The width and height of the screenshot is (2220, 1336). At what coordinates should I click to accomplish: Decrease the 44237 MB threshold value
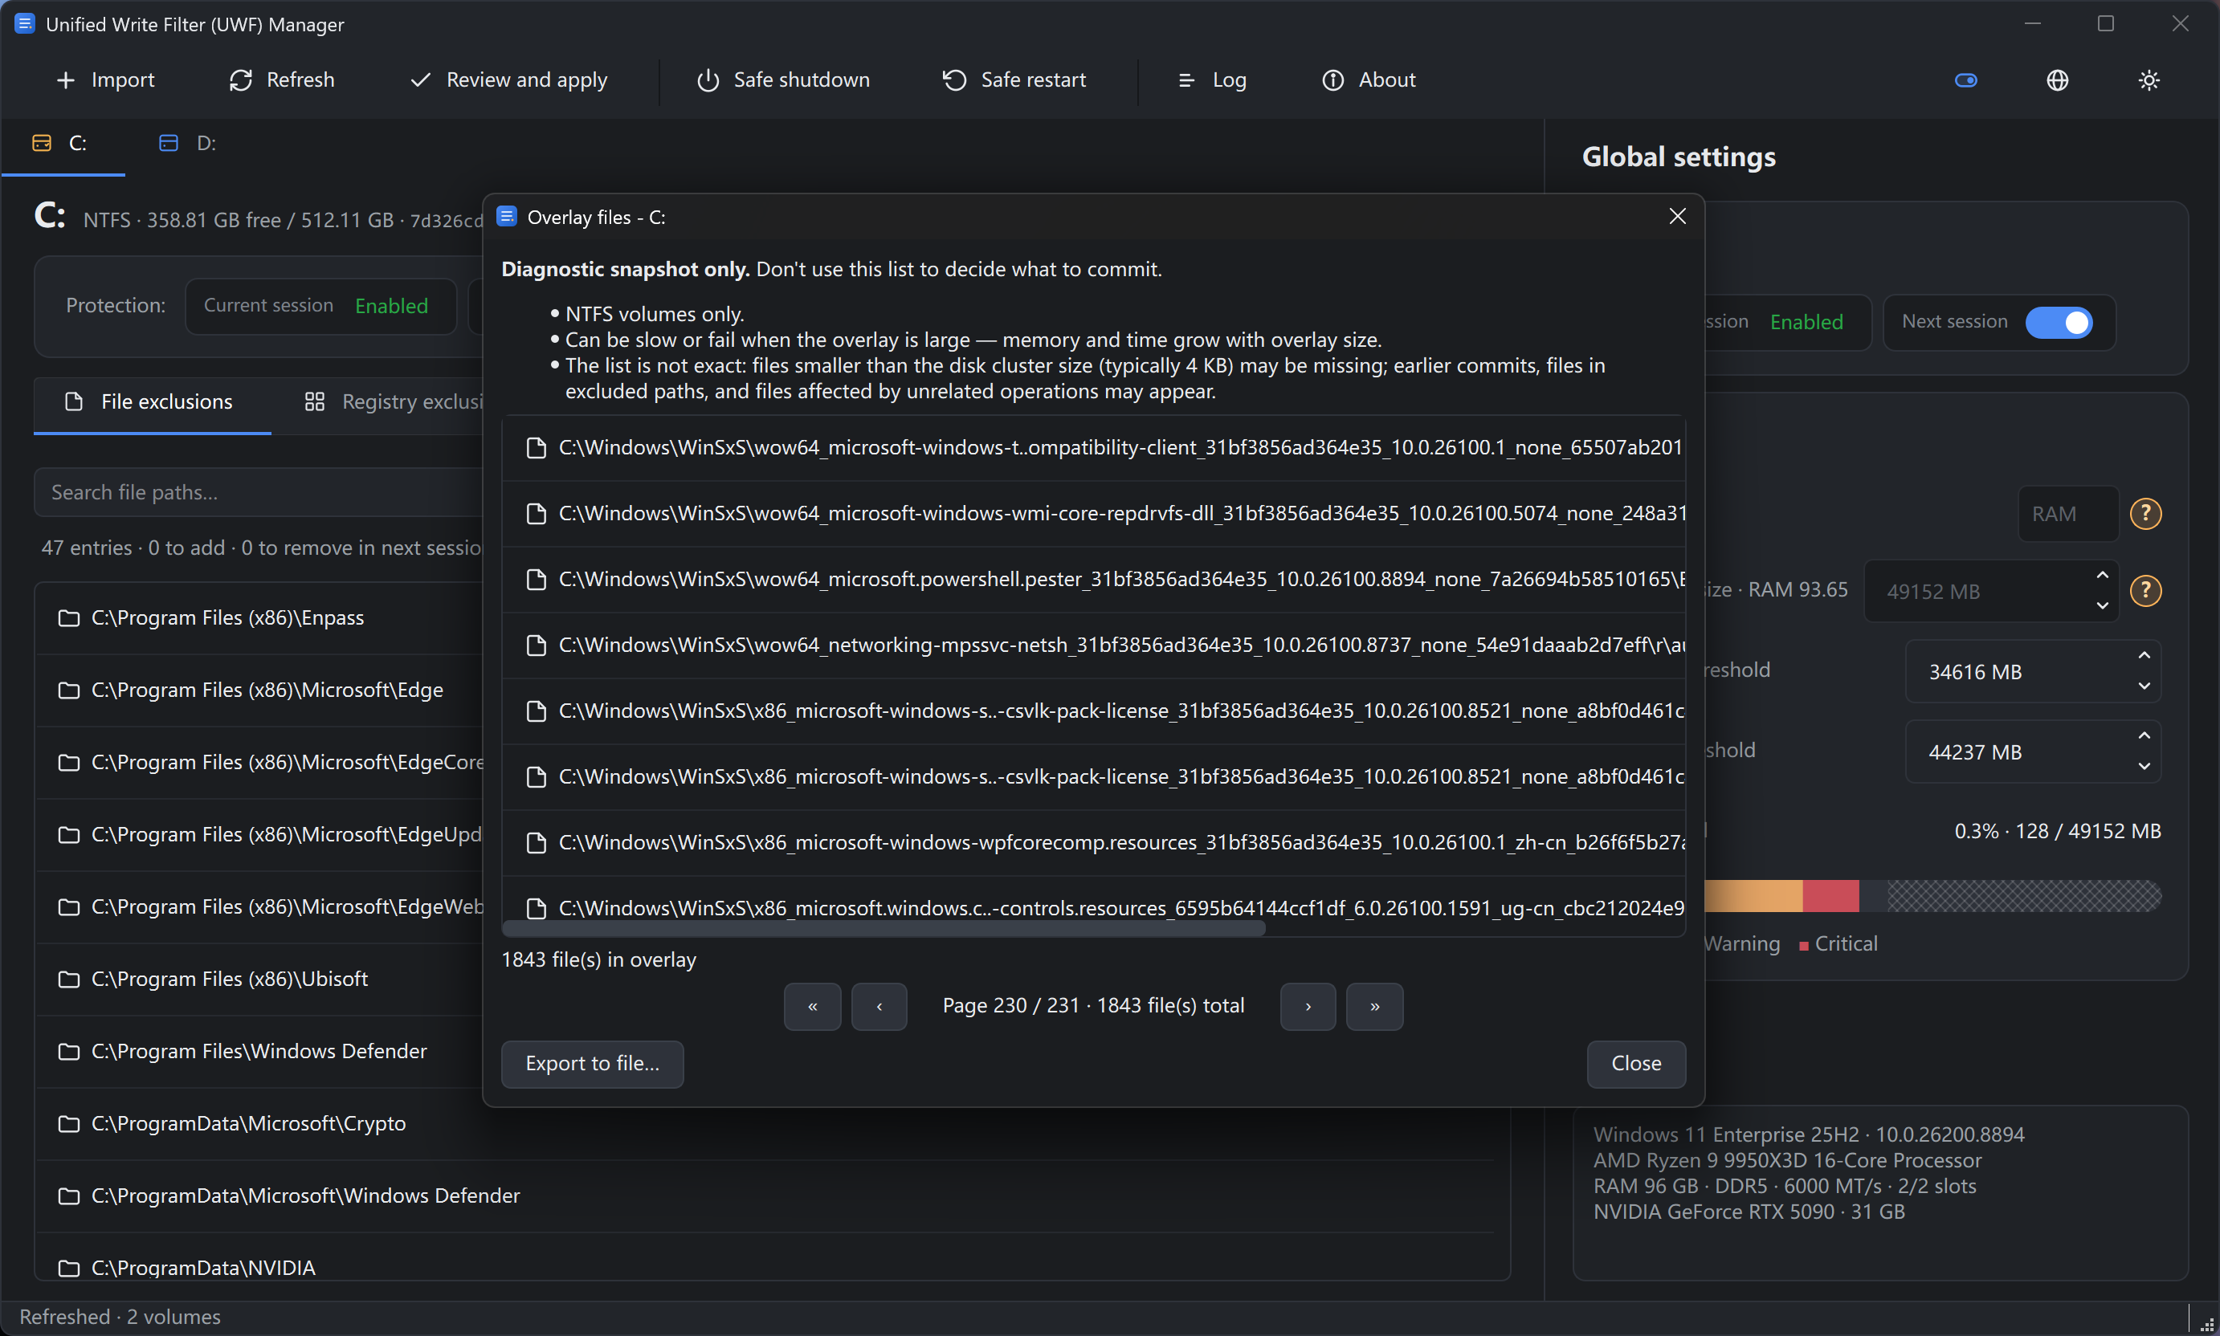tap(2144, 766)
